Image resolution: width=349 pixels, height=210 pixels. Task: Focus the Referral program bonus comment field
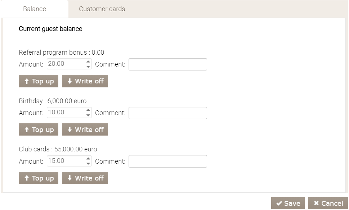coord(168,64)
